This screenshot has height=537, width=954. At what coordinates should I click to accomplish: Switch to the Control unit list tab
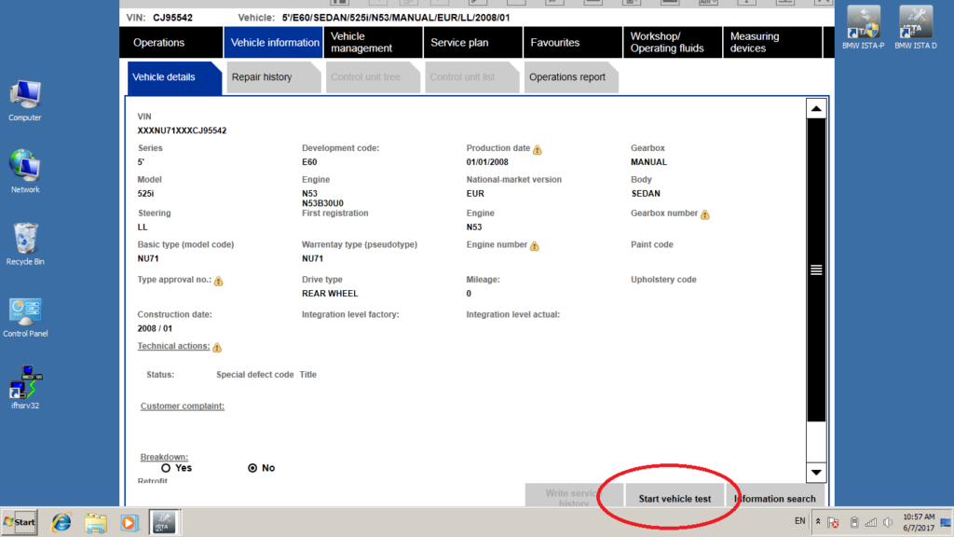tap(471, 77)
